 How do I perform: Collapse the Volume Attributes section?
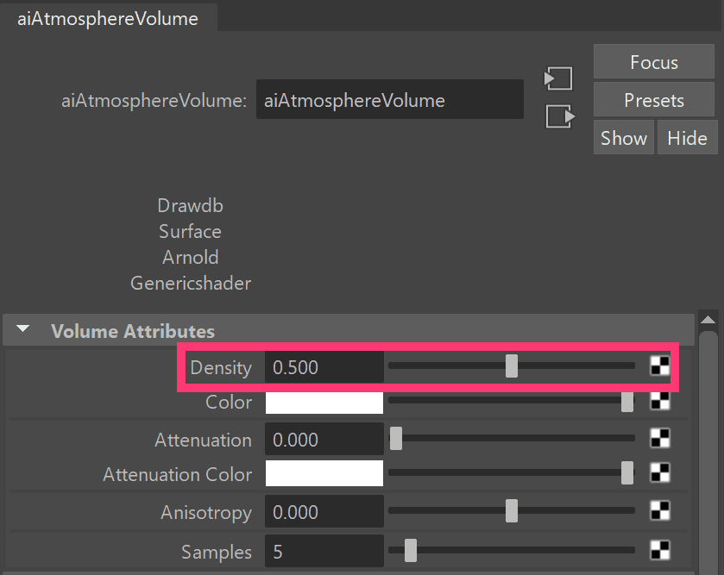click(x=22, y=329)
